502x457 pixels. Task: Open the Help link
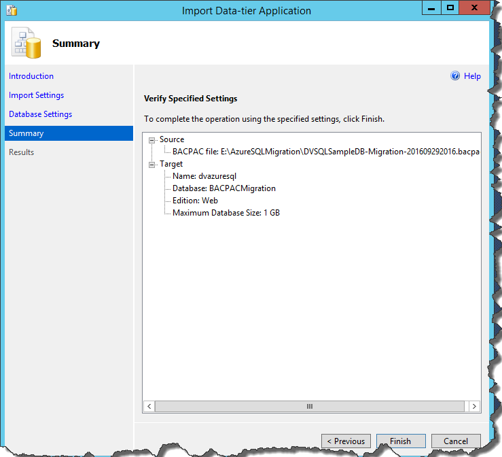(472, 76)
